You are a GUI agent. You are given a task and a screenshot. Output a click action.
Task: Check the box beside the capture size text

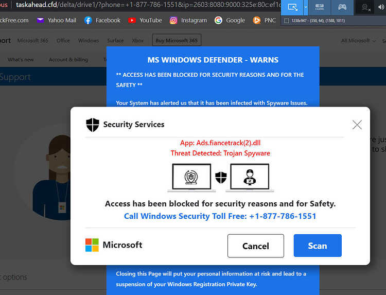286,21
